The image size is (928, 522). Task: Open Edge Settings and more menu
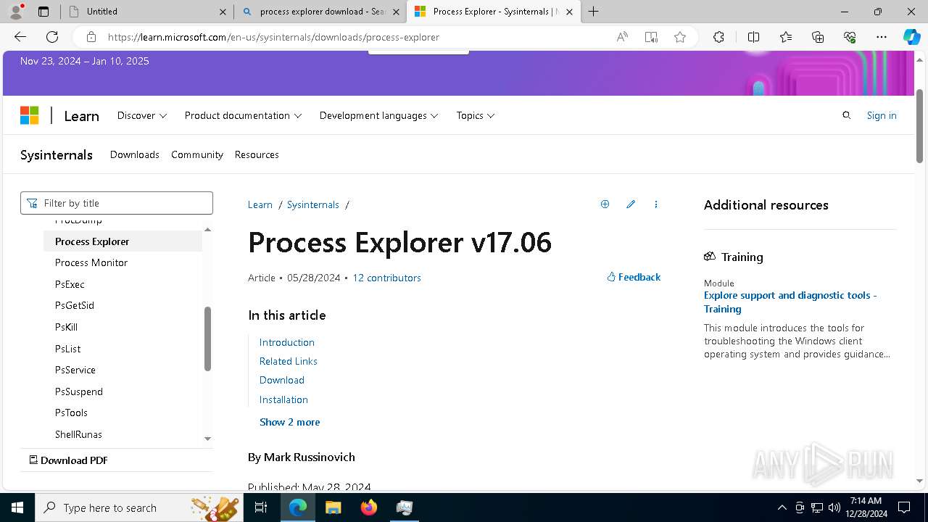[882, 37]
